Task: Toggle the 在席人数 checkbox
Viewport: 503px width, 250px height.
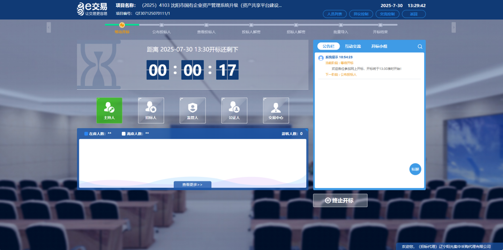Action: click(x=86, y=134)
